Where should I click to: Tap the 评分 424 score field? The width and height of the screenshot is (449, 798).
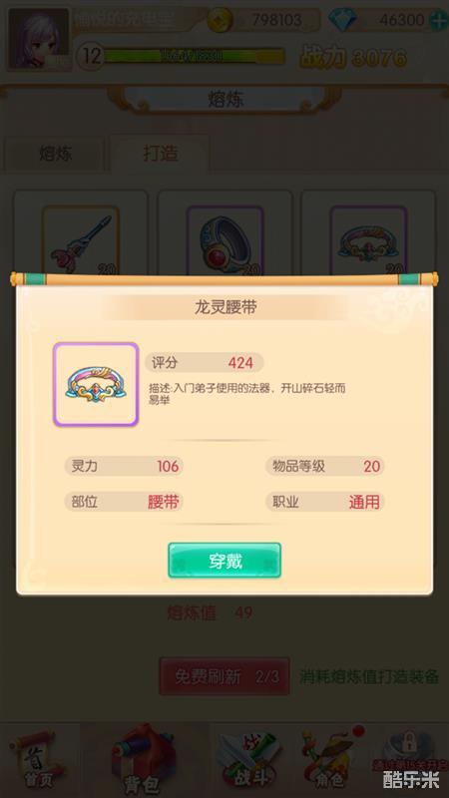coord(205,363)
